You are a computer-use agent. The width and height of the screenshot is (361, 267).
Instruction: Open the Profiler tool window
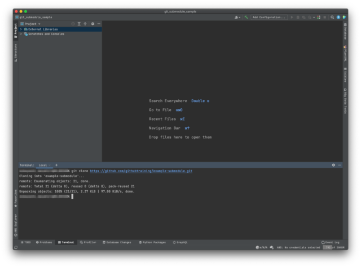click(88, 242)
